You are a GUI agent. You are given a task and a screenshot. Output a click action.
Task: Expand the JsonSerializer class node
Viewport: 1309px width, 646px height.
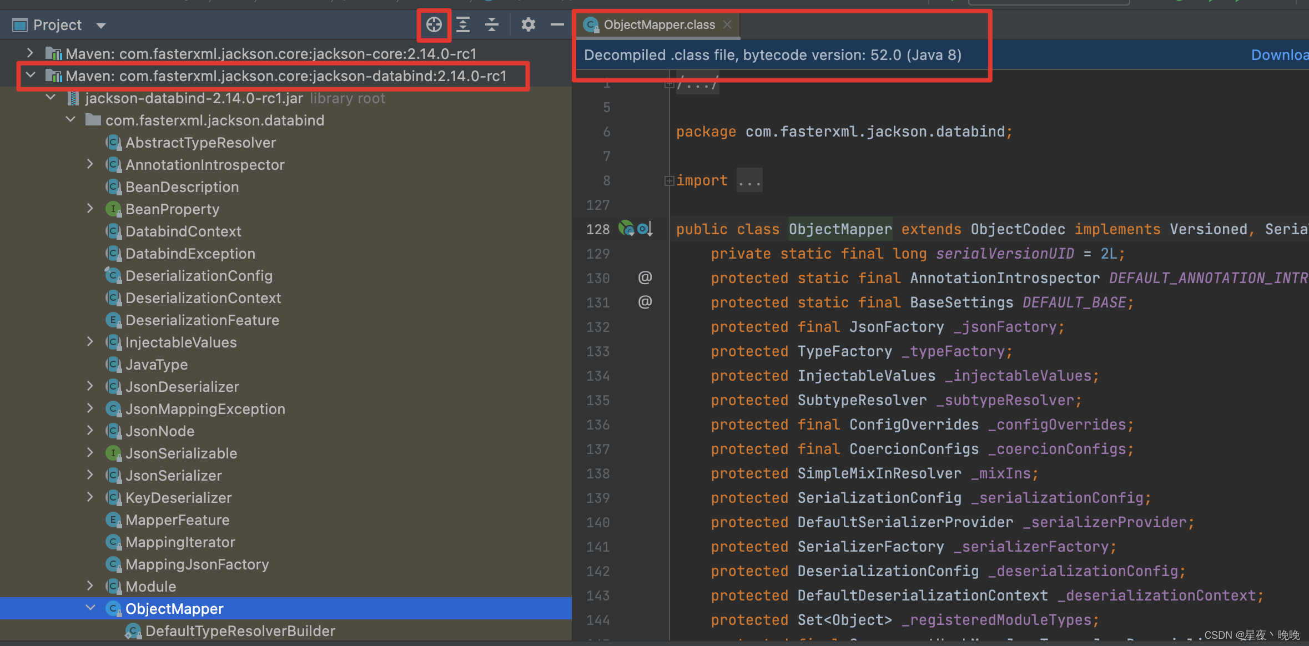tap(90, 475)
